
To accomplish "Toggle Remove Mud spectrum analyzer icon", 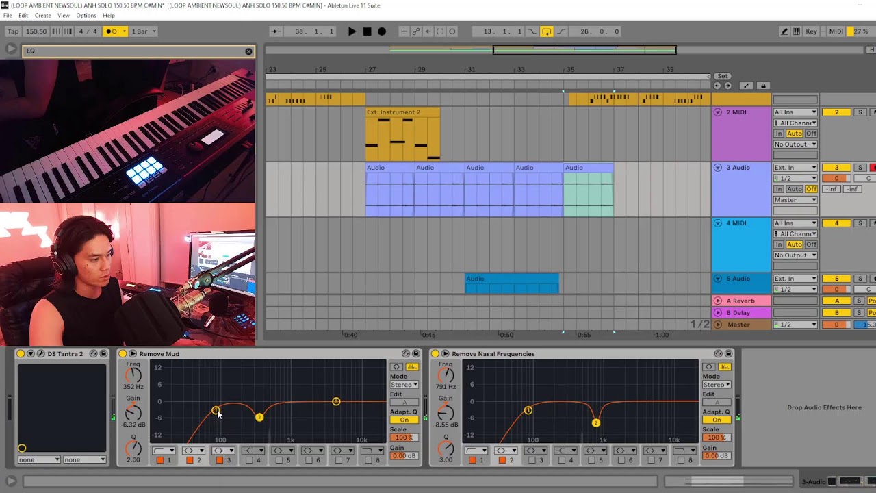I will (x=412, y=367).
